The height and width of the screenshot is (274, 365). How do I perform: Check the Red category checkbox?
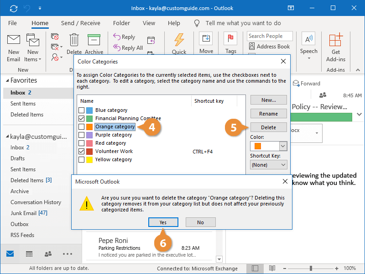point(82,143)
